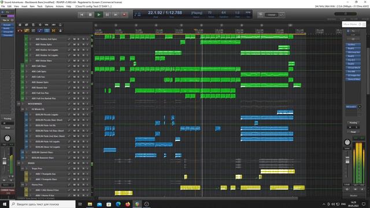Pause playback using the pause button
This screenshot has height=208, width=370.
(107, 14)
